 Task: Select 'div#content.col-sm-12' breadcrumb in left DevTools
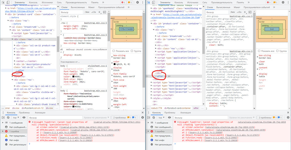33,108
